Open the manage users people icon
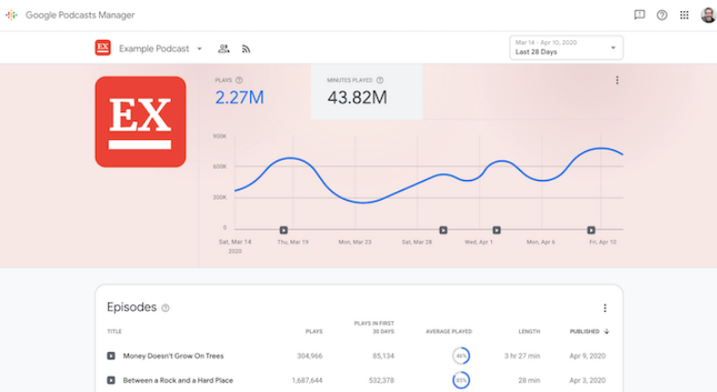 pyautogui.click(x=224, y=49)
